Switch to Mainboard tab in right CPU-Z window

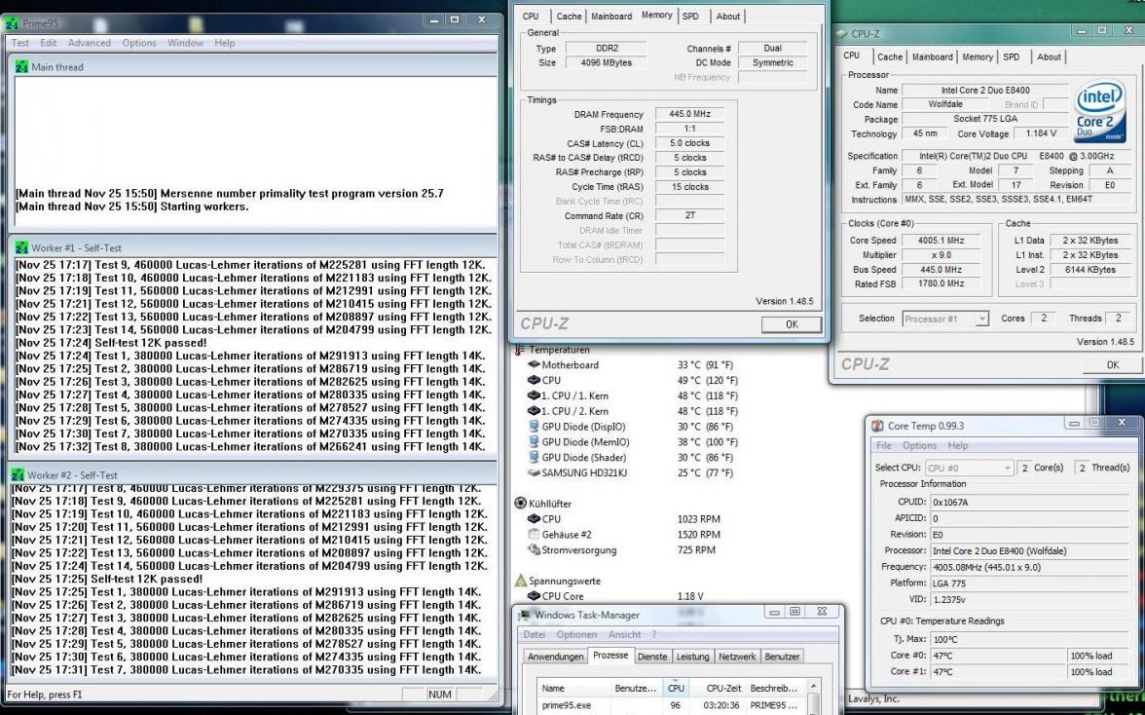pyautogui.click(x=933, y=56)
